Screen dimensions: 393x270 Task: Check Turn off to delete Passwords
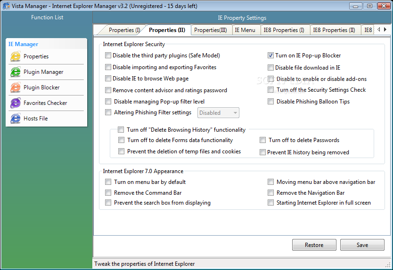coord(262,140)
